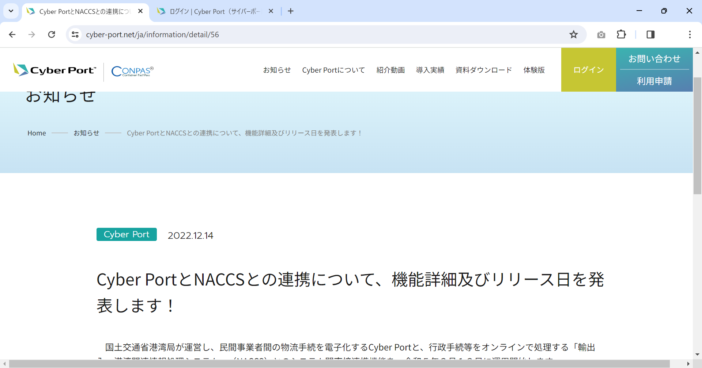Click the yellow ログイン button
702x368 pixels.
pyautogui.click(x=588, y=70)
